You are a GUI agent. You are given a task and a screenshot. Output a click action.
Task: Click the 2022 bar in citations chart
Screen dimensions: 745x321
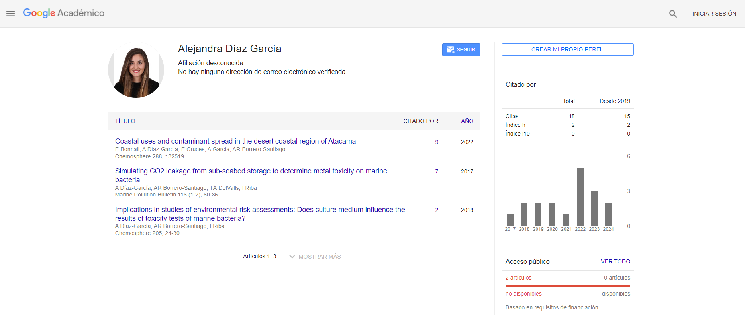click(x=580, y=197)
